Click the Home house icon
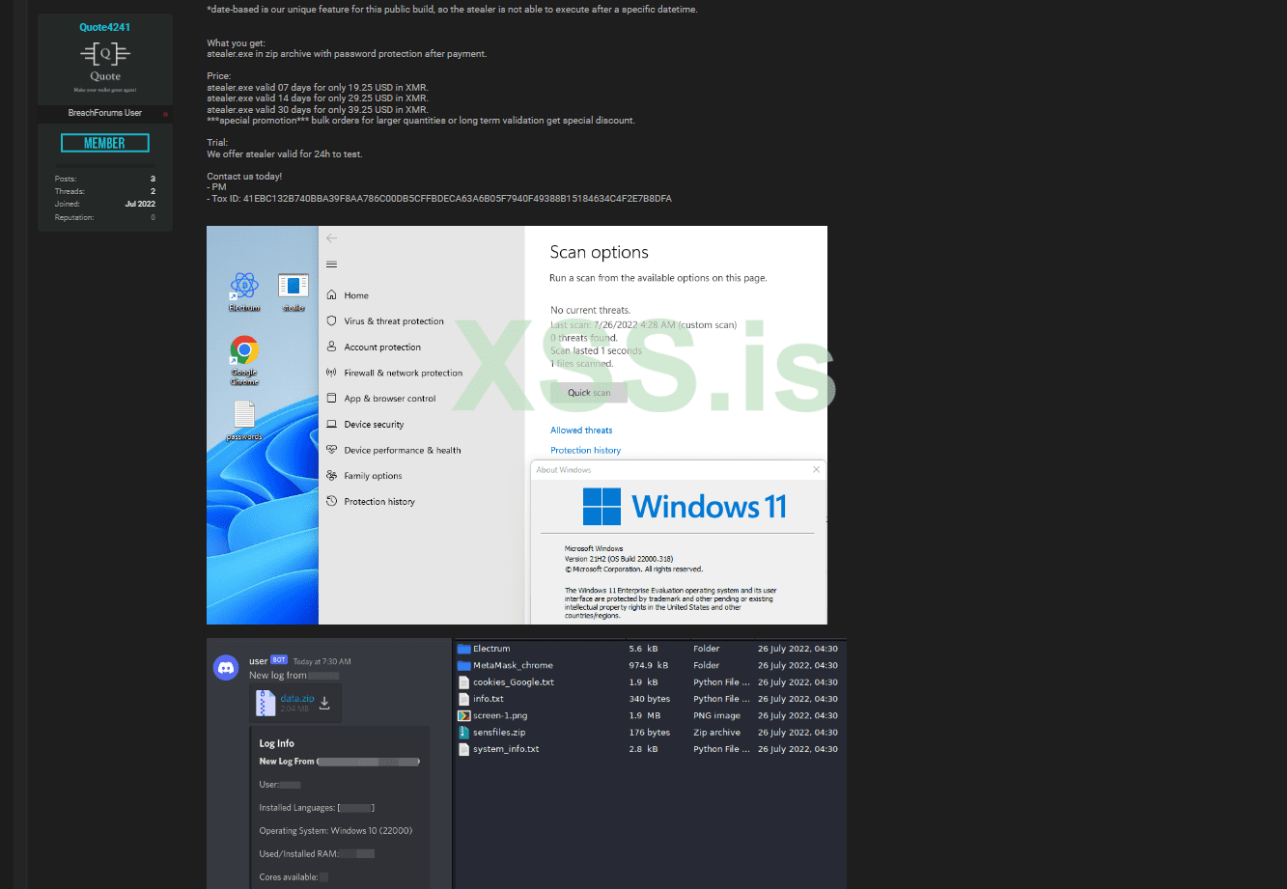Image resolution: width=1287 pixels, height=889 pixels. point(332,295)
